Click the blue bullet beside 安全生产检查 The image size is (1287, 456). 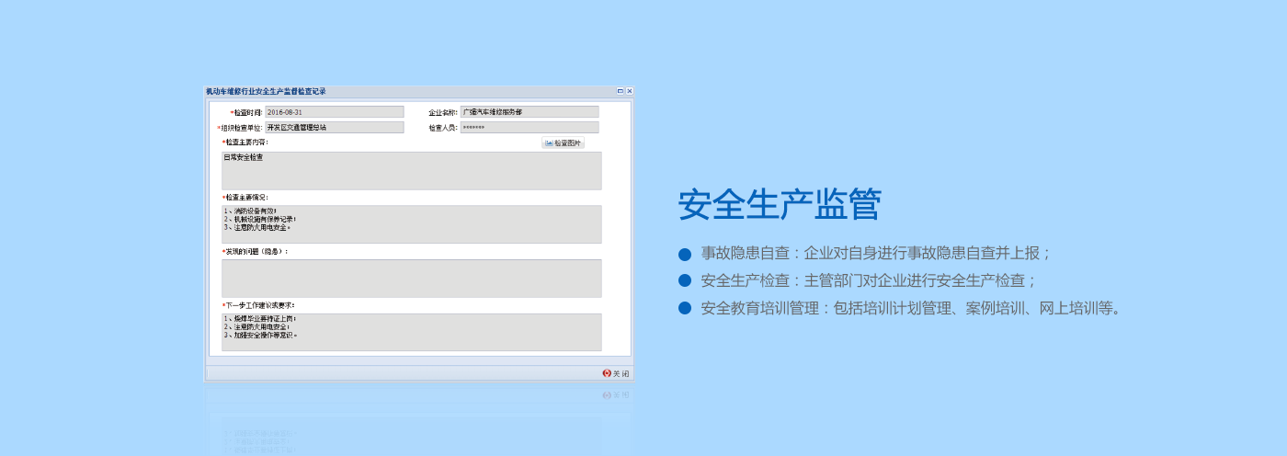684,281
